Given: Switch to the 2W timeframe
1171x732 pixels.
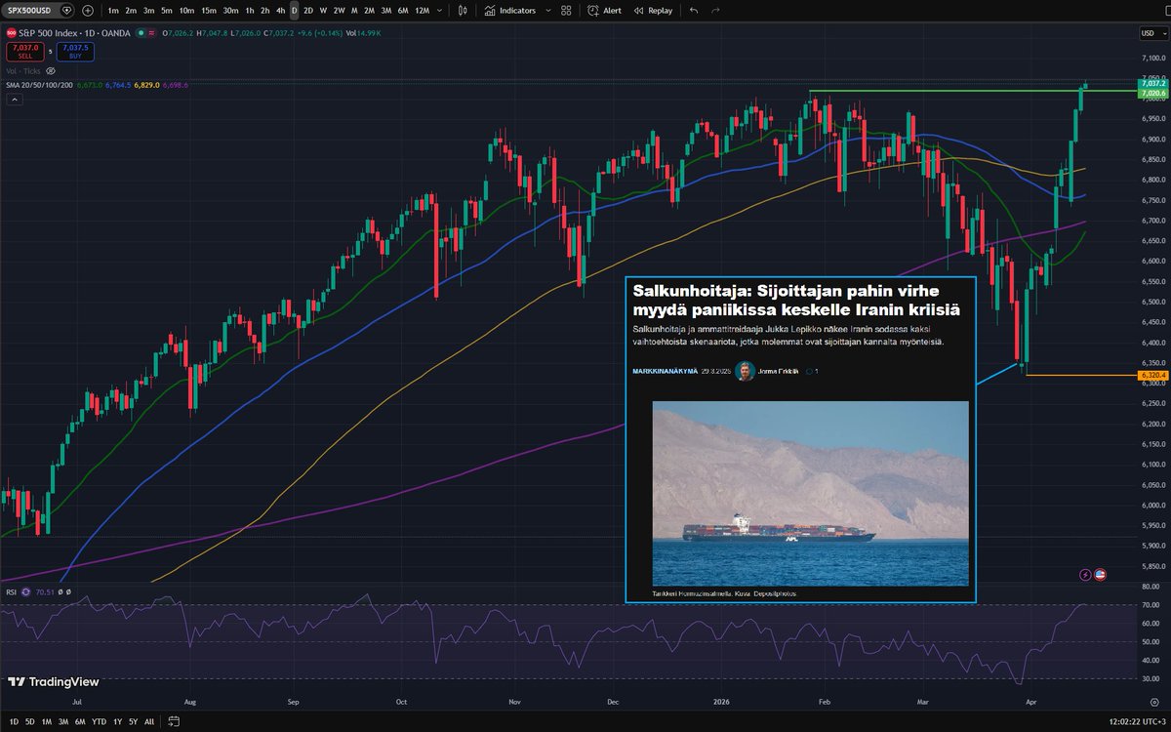Looking at the screenshot, I should pyautogui.click(x=339, y=11).
